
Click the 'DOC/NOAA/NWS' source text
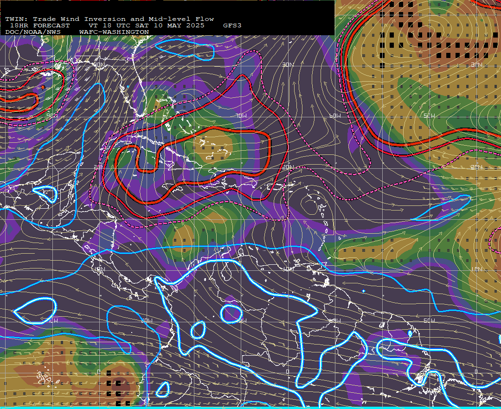point(33,32)
